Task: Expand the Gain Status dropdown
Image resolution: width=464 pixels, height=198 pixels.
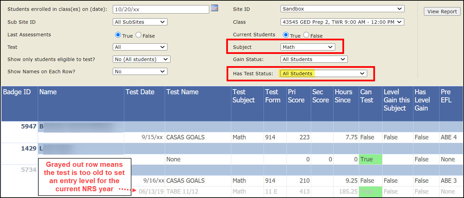Action: coord(313,59)
